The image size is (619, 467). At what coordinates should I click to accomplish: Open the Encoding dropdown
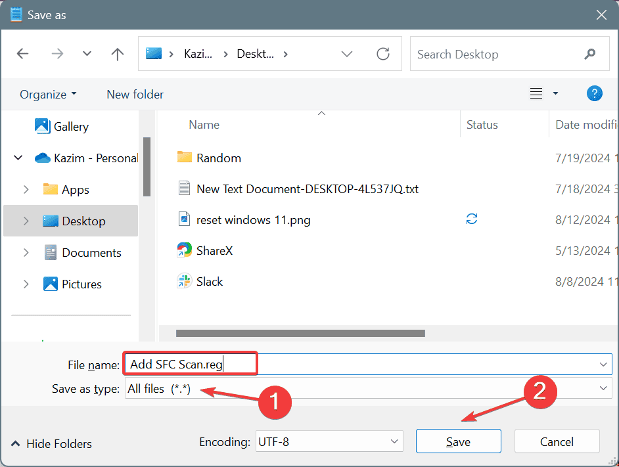pos(329,441)
